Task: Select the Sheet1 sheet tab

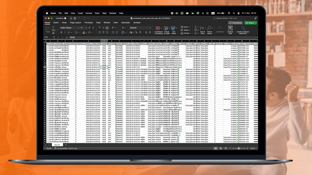Action: (57, 145)
